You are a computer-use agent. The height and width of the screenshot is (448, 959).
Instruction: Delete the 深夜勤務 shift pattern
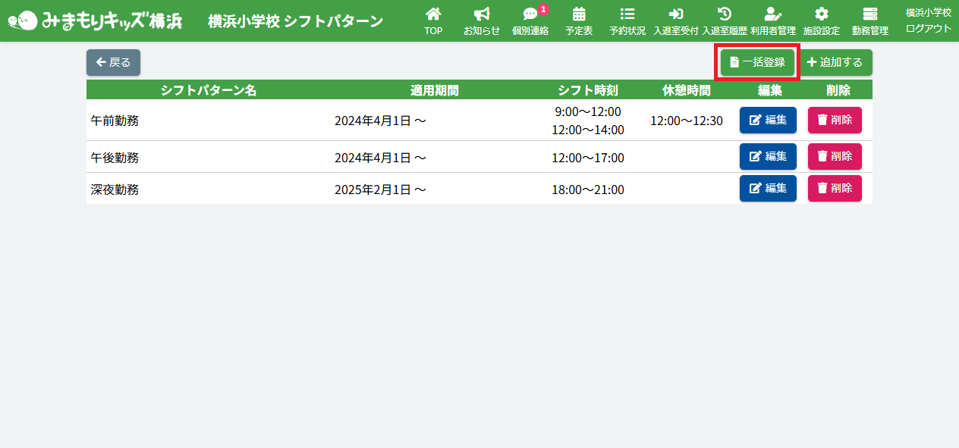tap(835, 188)
